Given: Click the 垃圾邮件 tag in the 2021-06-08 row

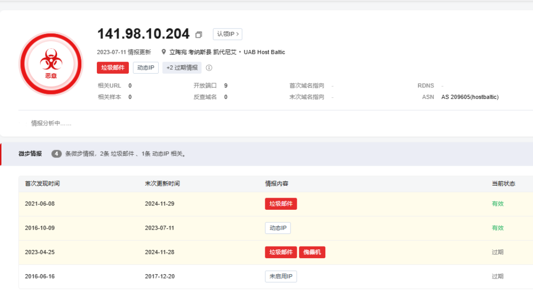Looking at the screenshot, I should coord(281,204).
